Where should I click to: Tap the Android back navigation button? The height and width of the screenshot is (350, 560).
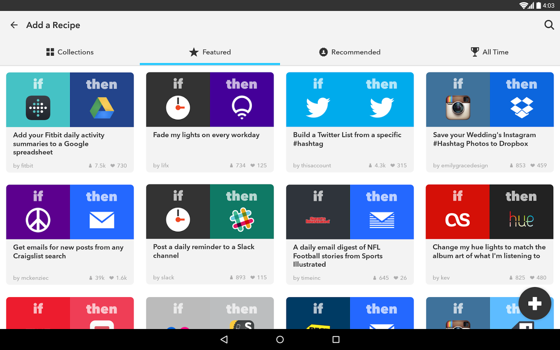tap(224, 339)
